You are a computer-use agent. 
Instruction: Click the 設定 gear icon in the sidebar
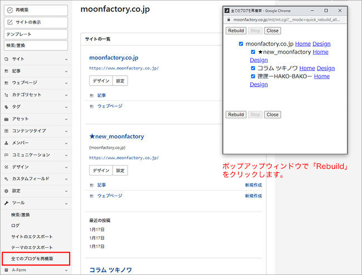[x=6, y=191]
